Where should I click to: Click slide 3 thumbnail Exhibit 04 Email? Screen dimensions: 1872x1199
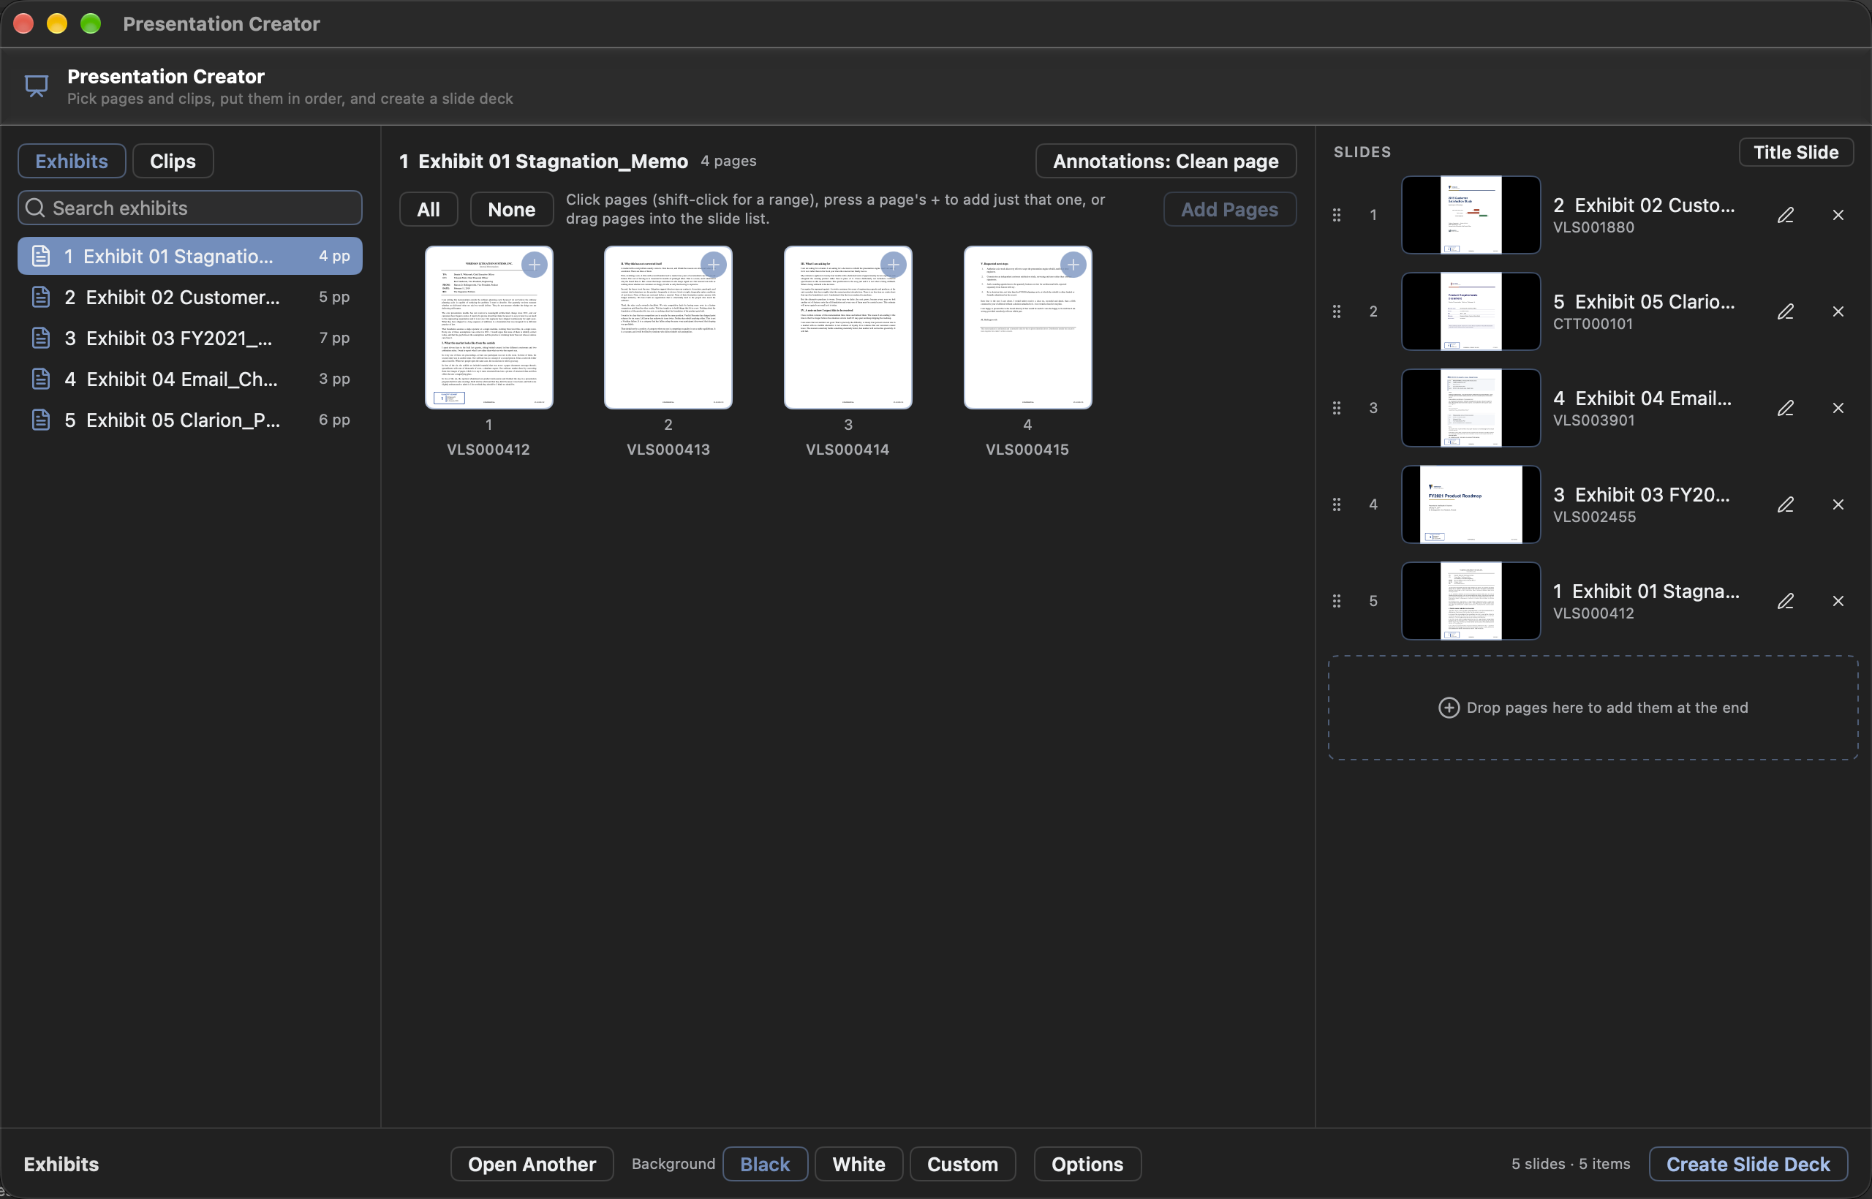(x=1471, y=408)
